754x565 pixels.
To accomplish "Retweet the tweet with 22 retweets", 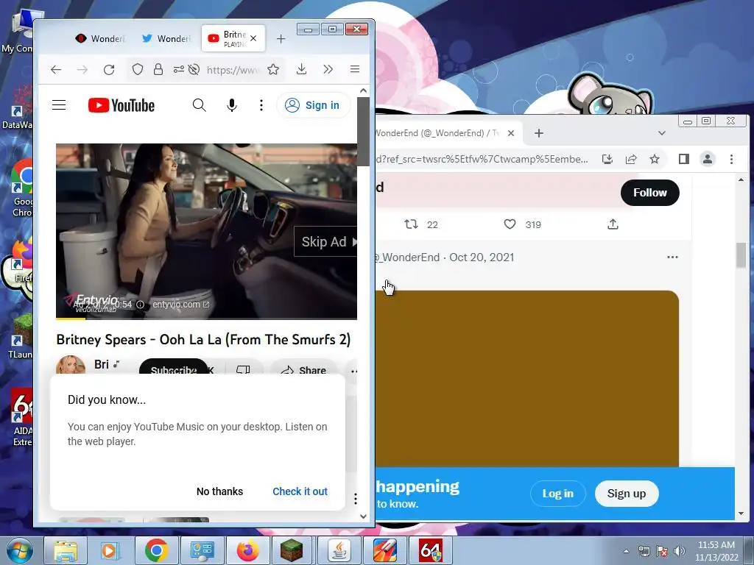I will tap(411, 224).
